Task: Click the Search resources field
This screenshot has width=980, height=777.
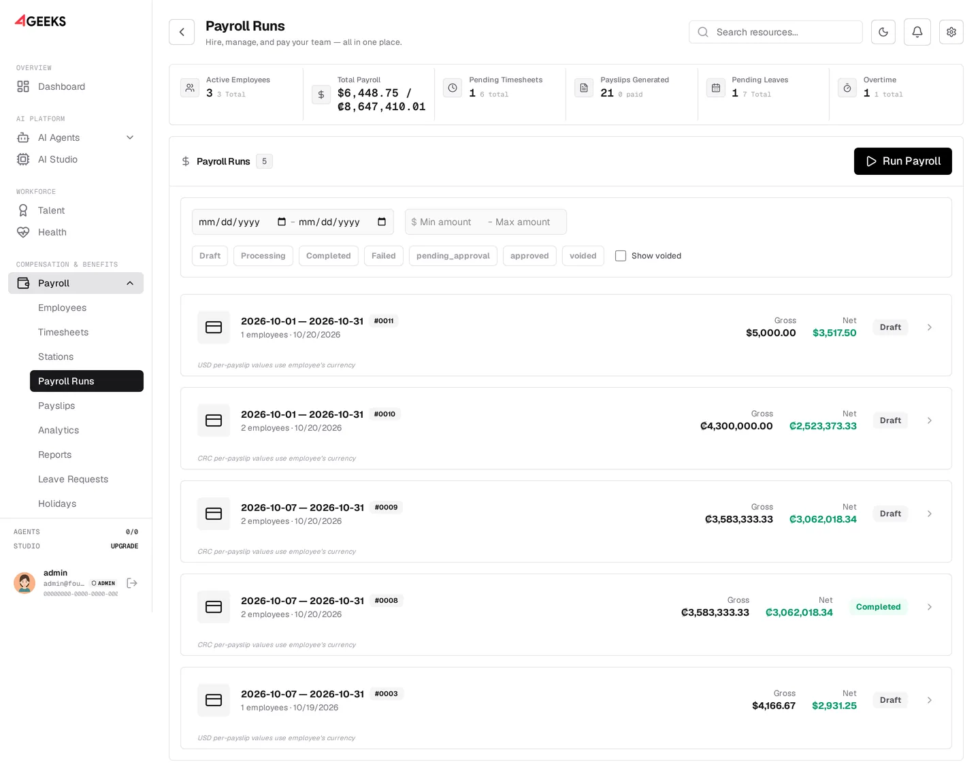Action: [x=776, y=32]
